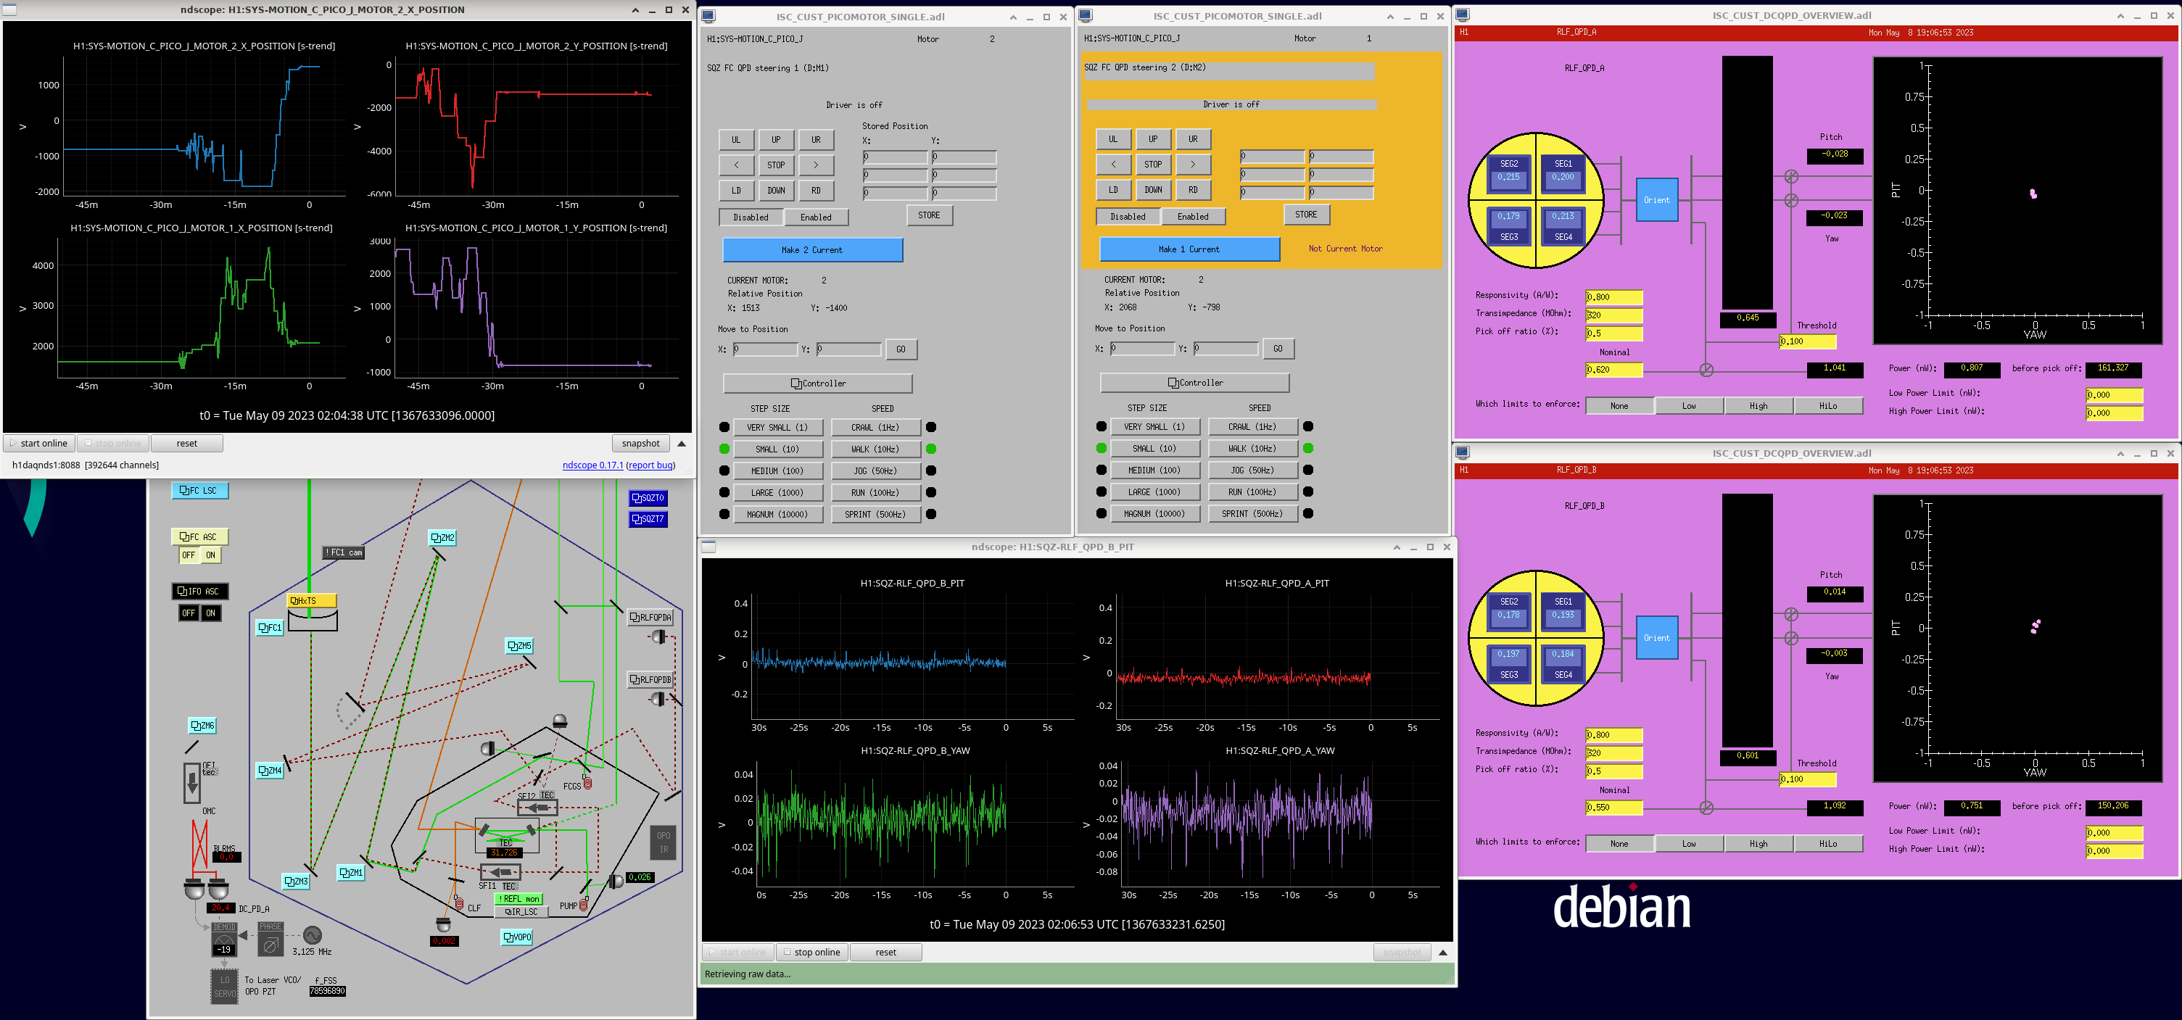Open the Controller screen for Motor 2
This screenshot has width=2182, height=1020.
tap(817, 383)
